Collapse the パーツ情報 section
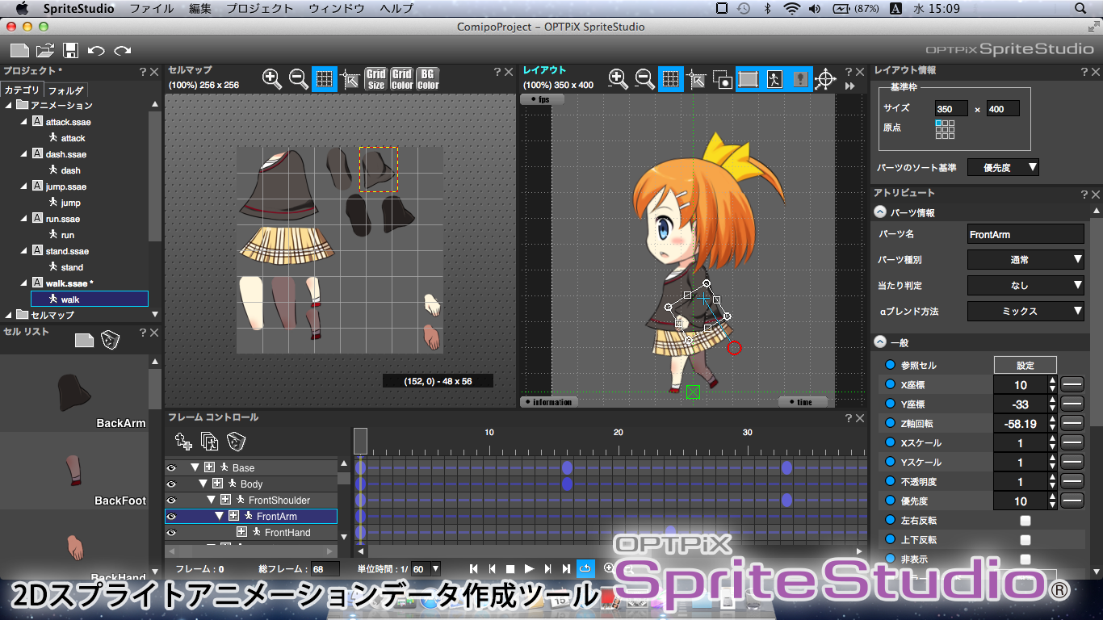Image resolution: width=1103 pixels, height=620 pixels. tap(879, 213)
